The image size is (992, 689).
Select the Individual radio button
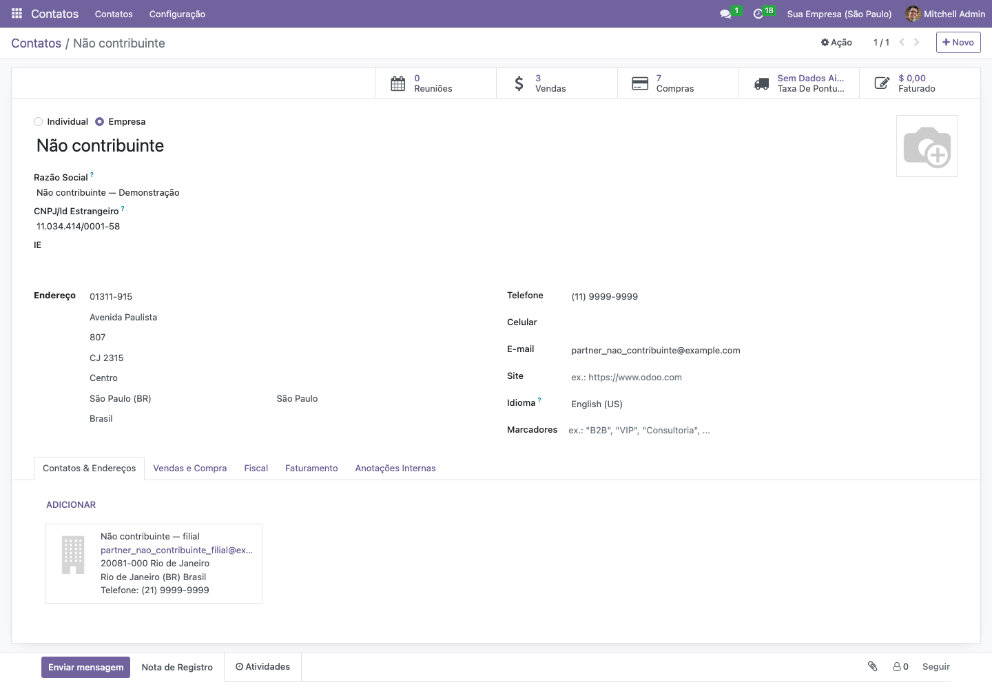[39, 122]
